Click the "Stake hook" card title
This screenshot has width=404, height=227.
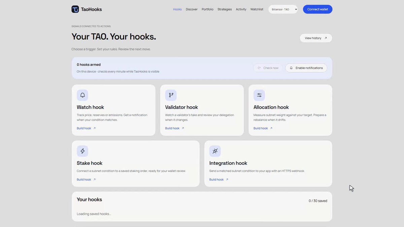(90, 163)
